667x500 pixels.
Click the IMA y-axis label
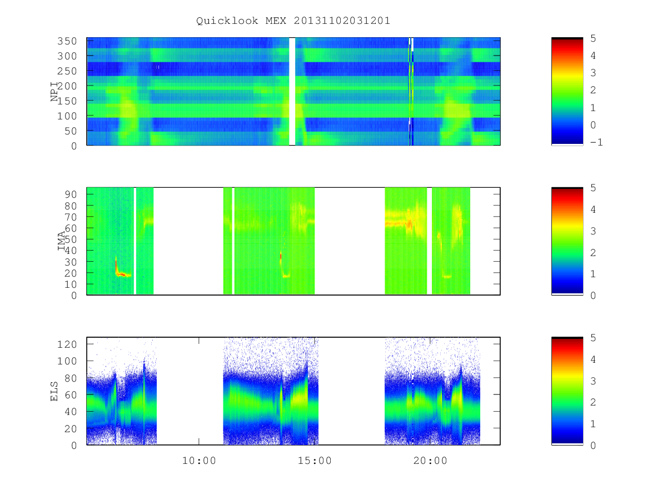coord(61,241)
